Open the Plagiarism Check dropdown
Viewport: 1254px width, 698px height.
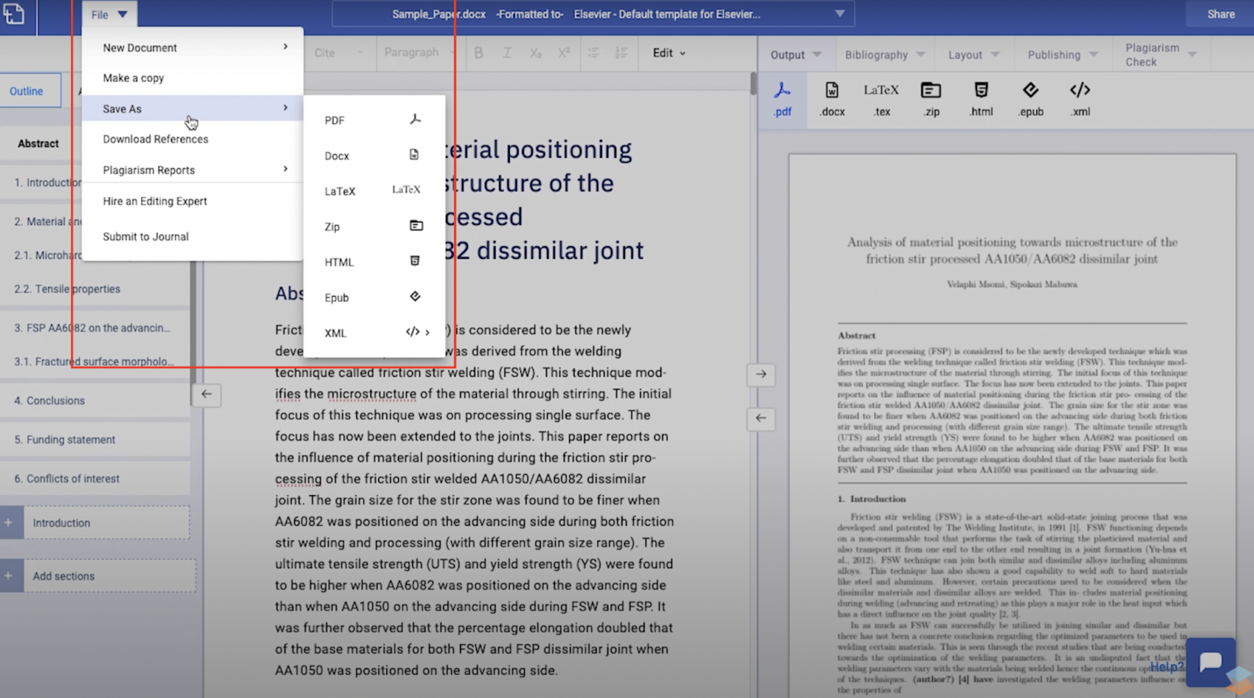point(1160,55)
